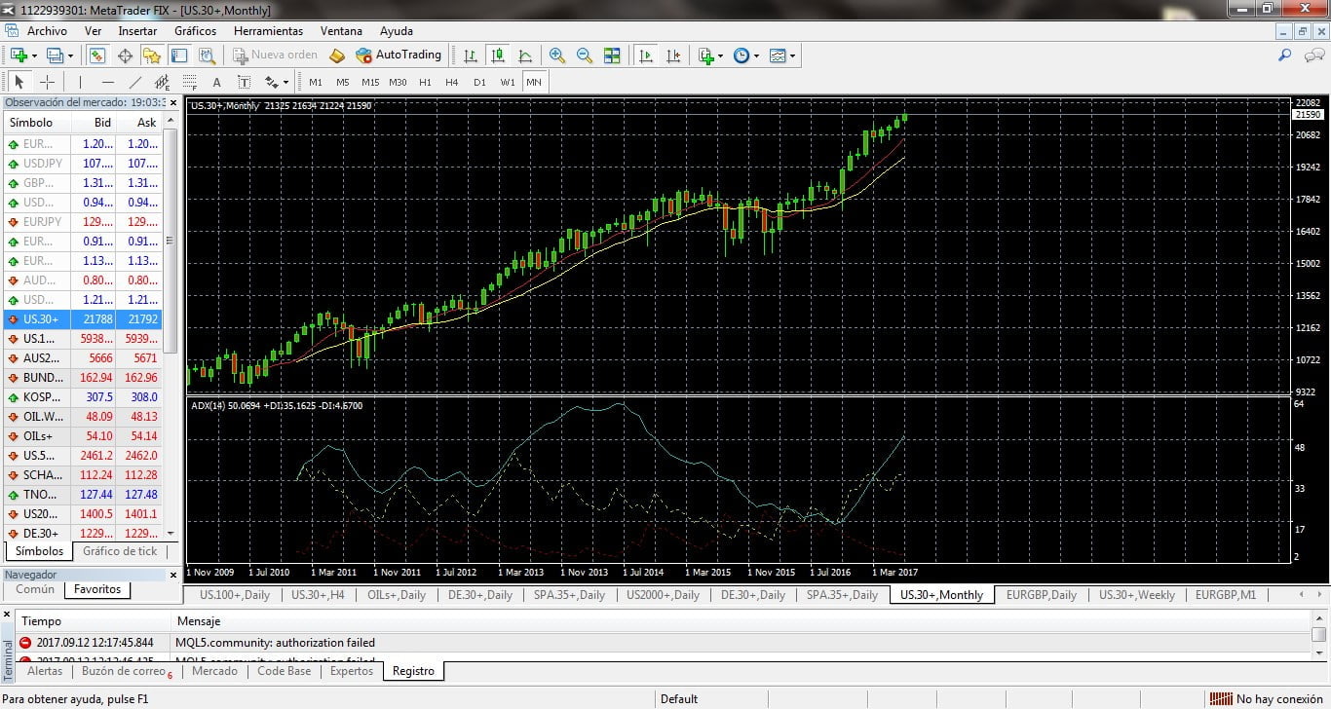
Task: Switch chart to candlestick mode
Action: [498, 56]
